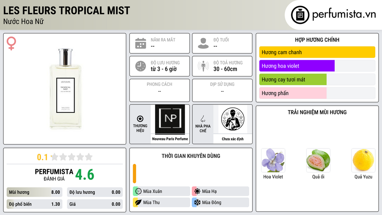Click the perfumista.vn bottle logo icon
Viewport: 382px width, 215px height.
300,15
